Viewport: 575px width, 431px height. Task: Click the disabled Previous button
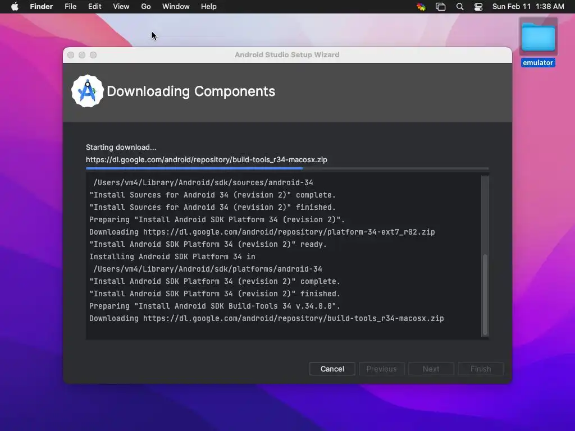381,369
